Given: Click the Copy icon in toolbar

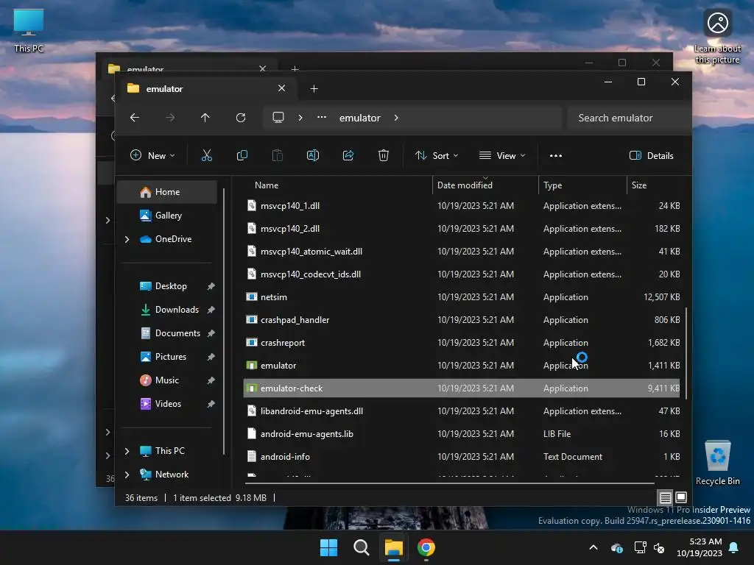Looking at the screenshot, I should pyautogui.click(x=242, y=156).
